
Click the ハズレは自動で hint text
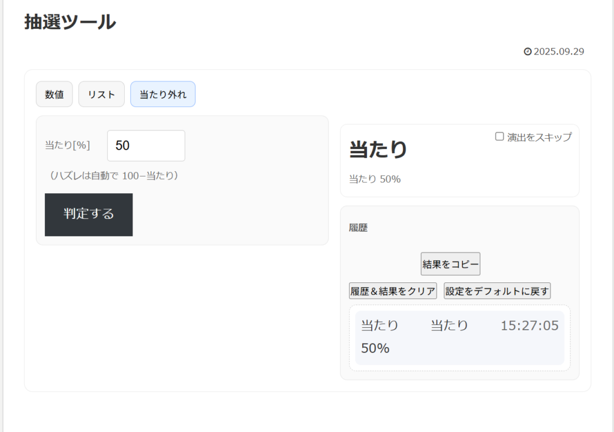(x=114, y=176)
